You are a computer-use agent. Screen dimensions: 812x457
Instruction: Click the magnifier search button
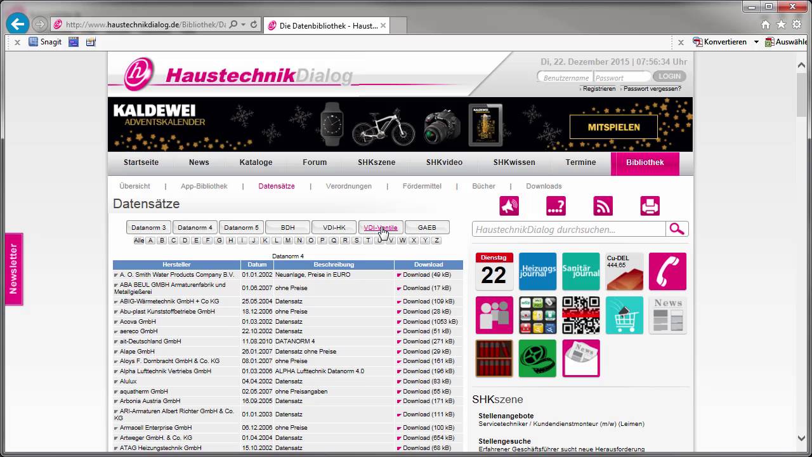click(x=677, y=229)
